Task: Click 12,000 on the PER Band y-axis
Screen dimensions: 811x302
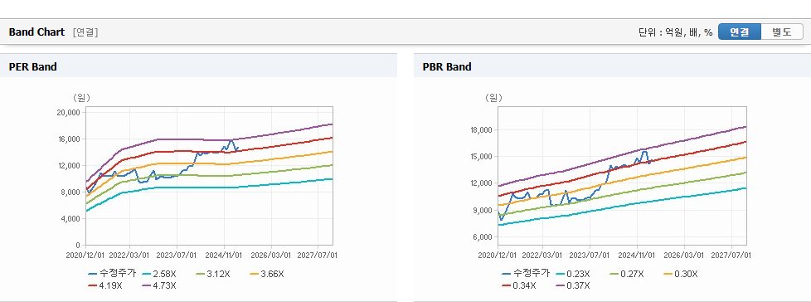Action: pyautogui.click(x=69, y=165)
